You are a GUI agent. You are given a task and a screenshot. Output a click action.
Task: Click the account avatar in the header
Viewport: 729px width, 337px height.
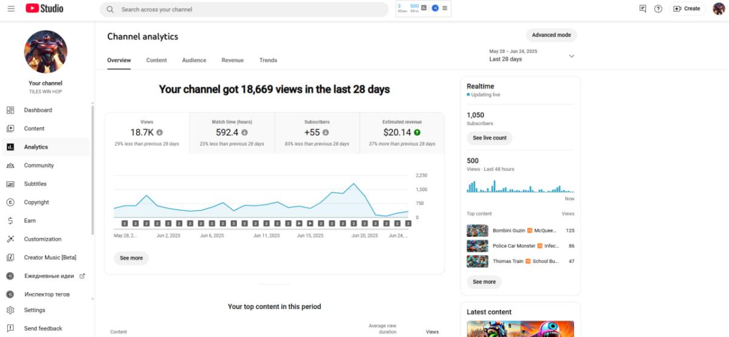click(x=719, y=9)
